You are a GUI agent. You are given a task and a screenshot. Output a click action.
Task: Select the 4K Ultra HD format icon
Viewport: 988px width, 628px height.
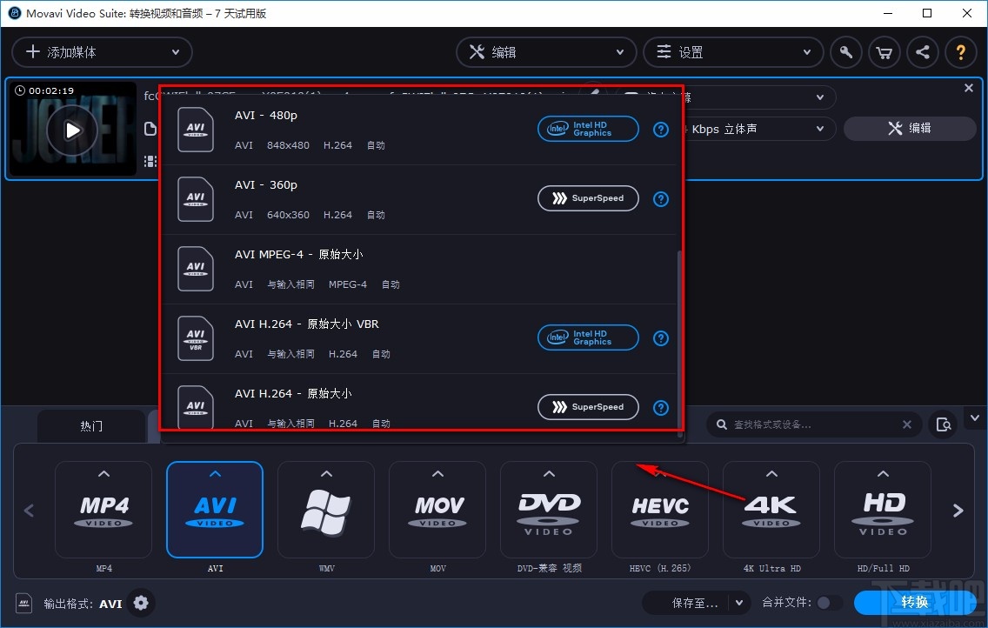(x=771, y=510)
